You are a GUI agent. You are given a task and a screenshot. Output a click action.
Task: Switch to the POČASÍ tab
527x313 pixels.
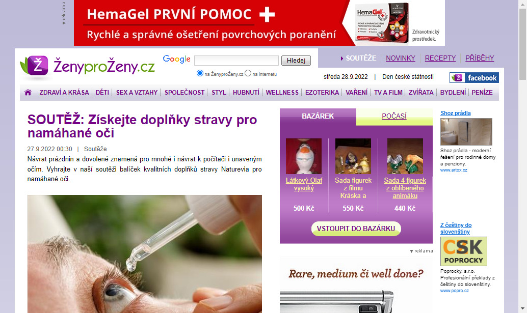tap(394, 116)
